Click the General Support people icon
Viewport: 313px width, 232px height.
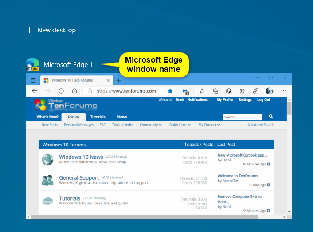coord(47,180)
